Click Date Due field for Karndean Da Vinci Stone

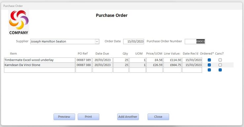pyautogui.click(x=102, y=65)
